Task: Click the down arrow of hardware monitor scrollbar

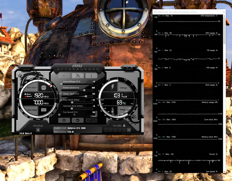Action: [x=224, y=171]
